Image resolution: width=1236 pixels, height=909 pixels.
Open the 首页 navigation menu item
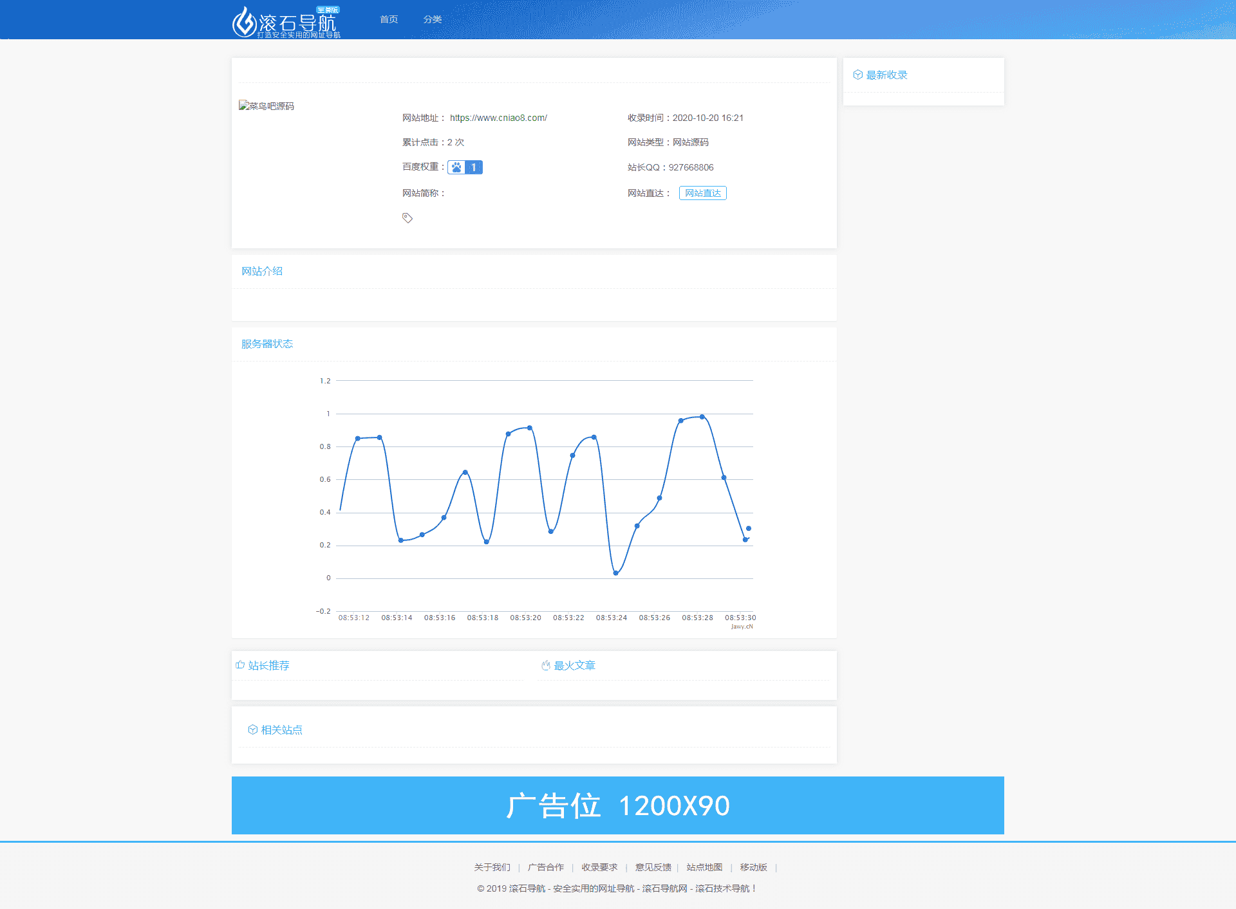click(x=389, y=19)
